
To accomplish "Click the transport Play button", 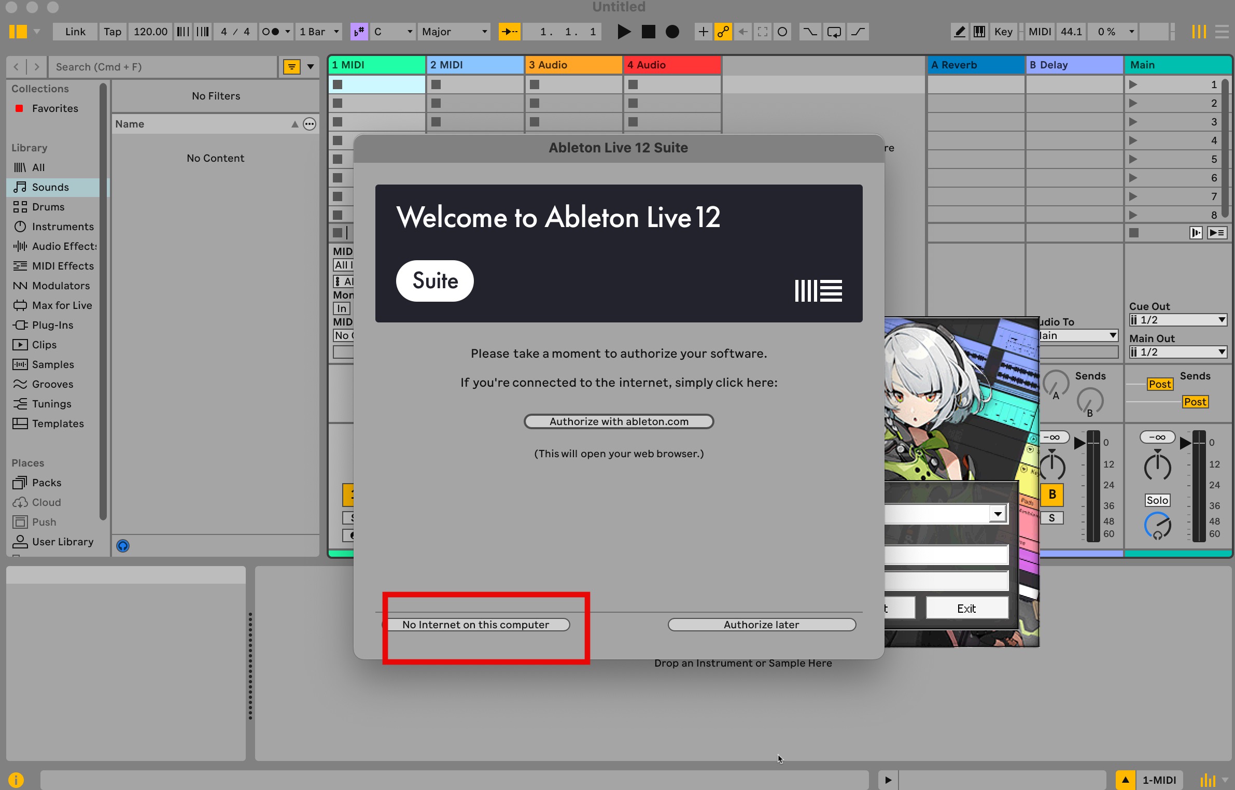I will [x=624, y=32].
